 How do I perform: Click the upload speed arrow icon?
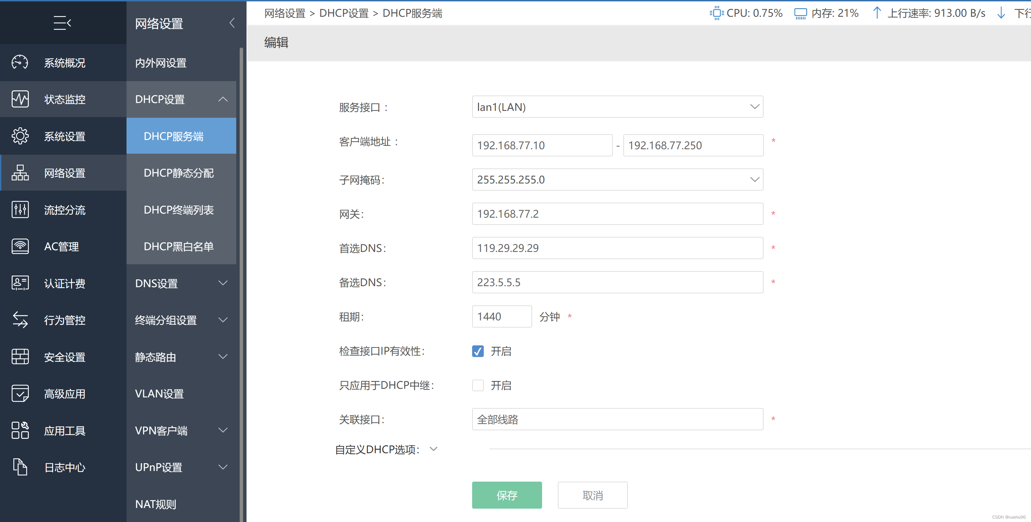877,13
